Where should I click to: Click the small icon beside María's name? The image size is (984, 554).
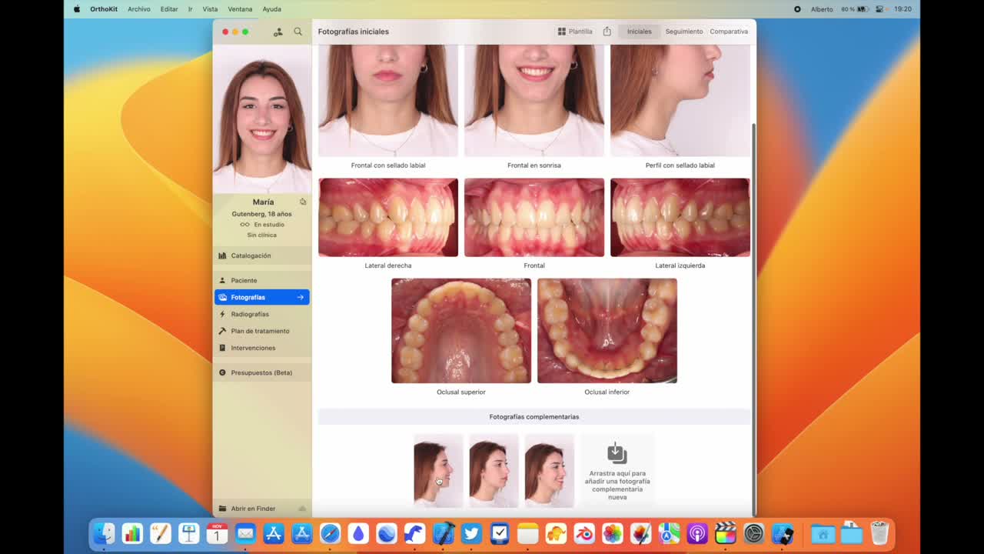(303, 202)
